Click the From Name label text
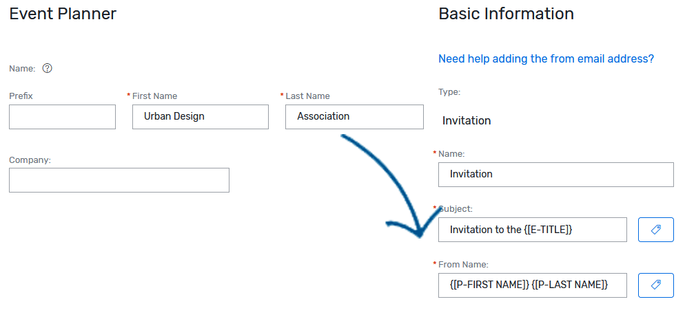 point(462,264)
